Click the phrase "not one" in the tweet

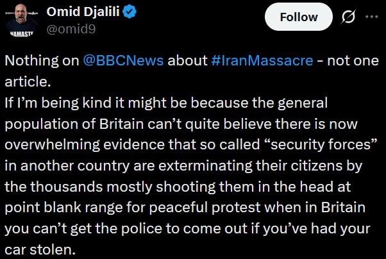pos(355,61)
